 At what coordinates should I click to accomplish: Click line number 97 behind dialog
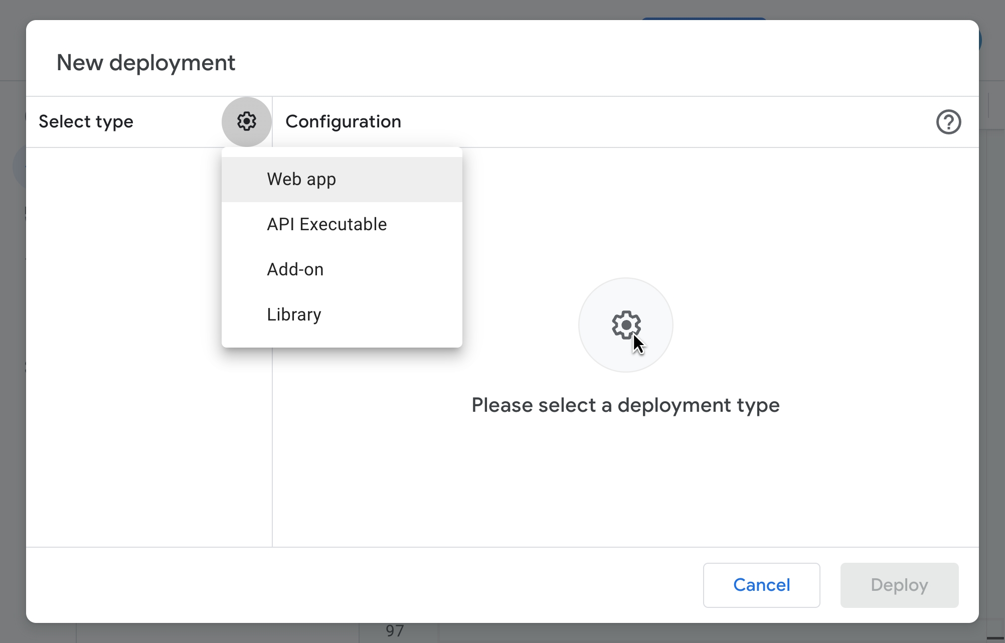click(x=395, y=631)
